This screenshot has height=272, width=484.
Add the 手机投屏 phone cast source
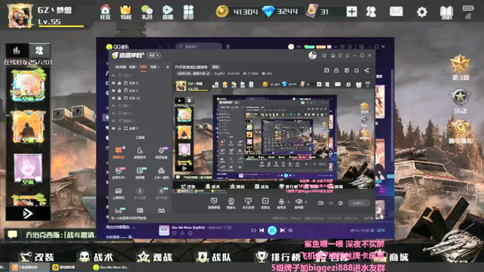coord(248,203)
